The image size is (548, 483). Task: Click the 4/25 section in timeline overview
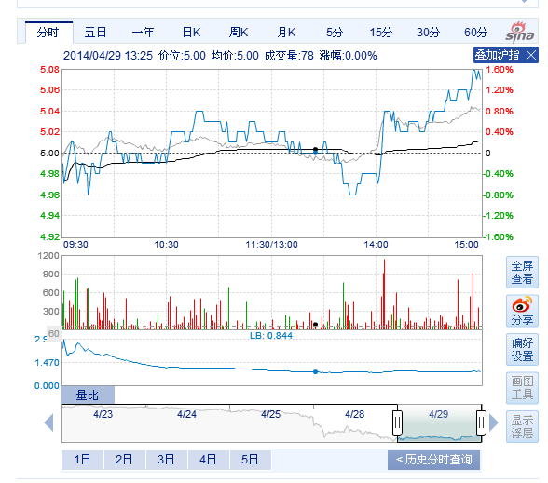(x=271, y=423)
